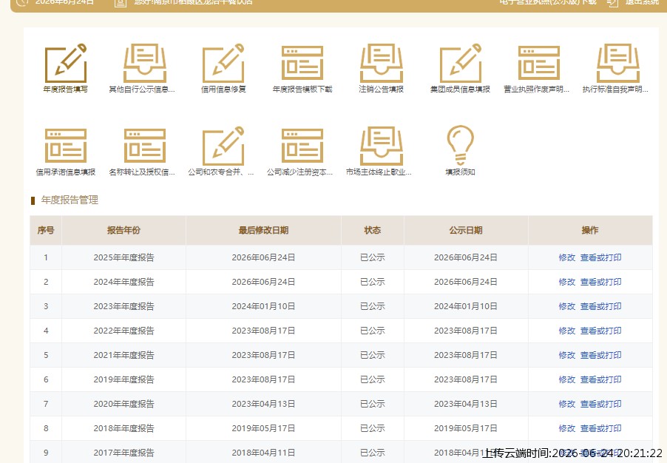Image resolution: width=667 pixels, height=463 pixels.
Task: Click 修改 for 2022年年度报告
Action: click(566, 331)
